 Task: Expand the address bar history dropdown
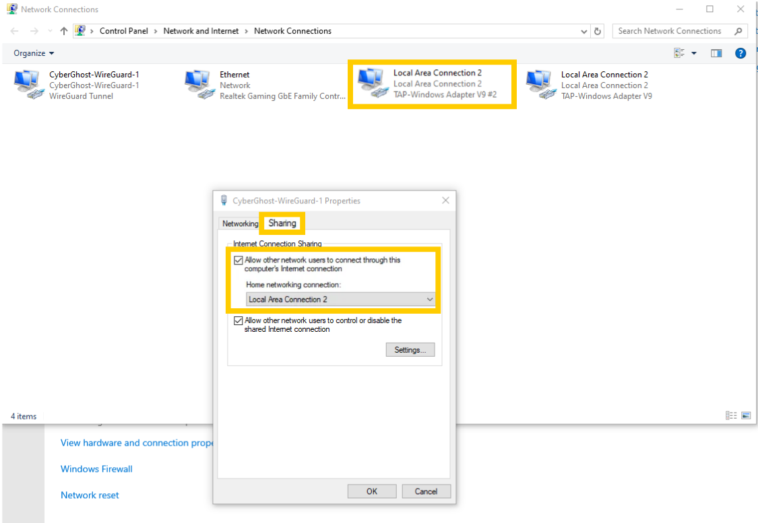(584, 32)
